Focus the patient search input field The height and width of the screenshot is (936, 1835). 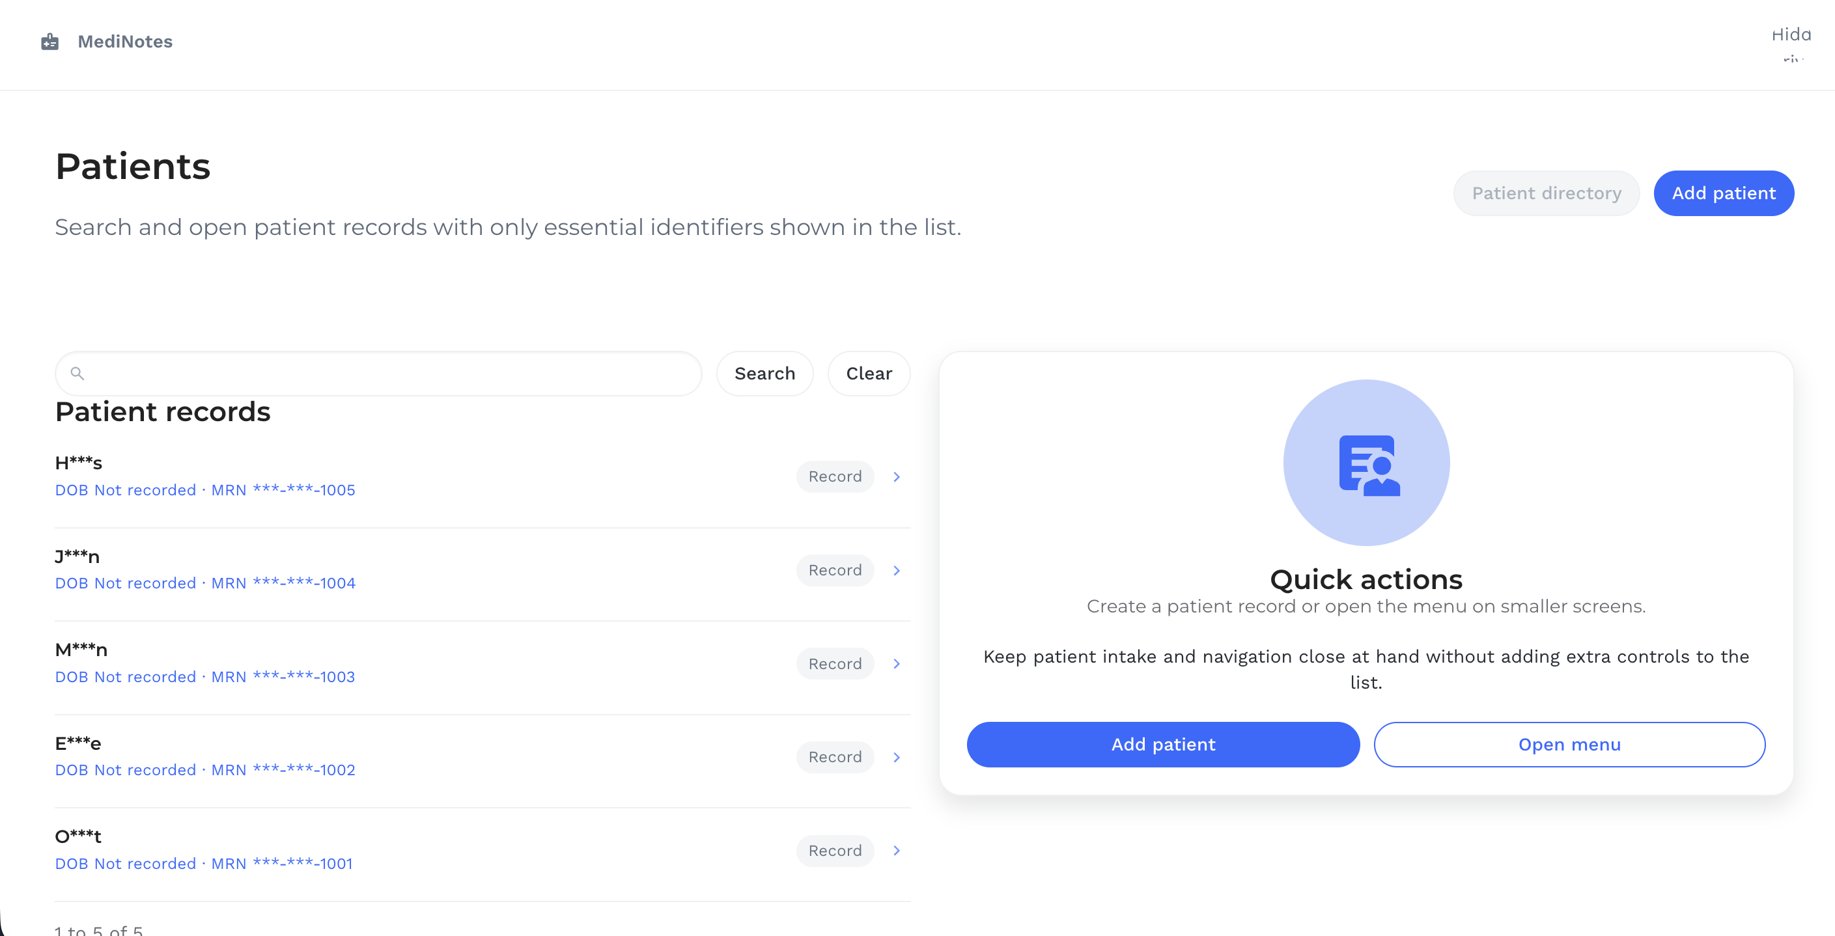[x=378, y=373]
